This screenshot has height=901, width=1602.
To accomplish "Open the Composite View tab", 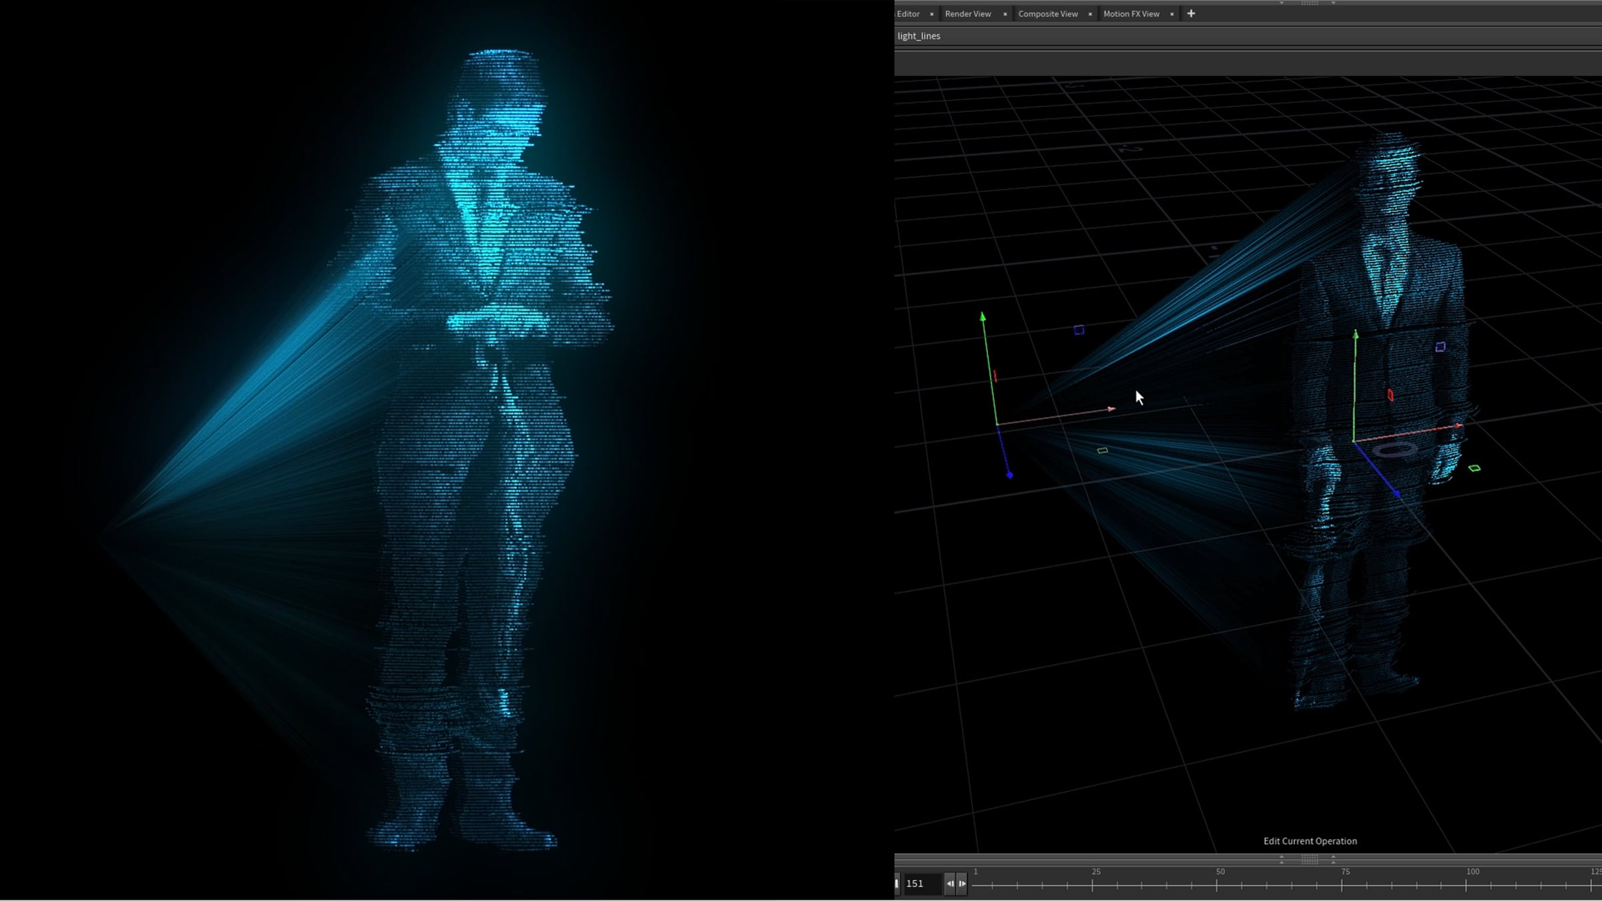I will point(1047,14).
